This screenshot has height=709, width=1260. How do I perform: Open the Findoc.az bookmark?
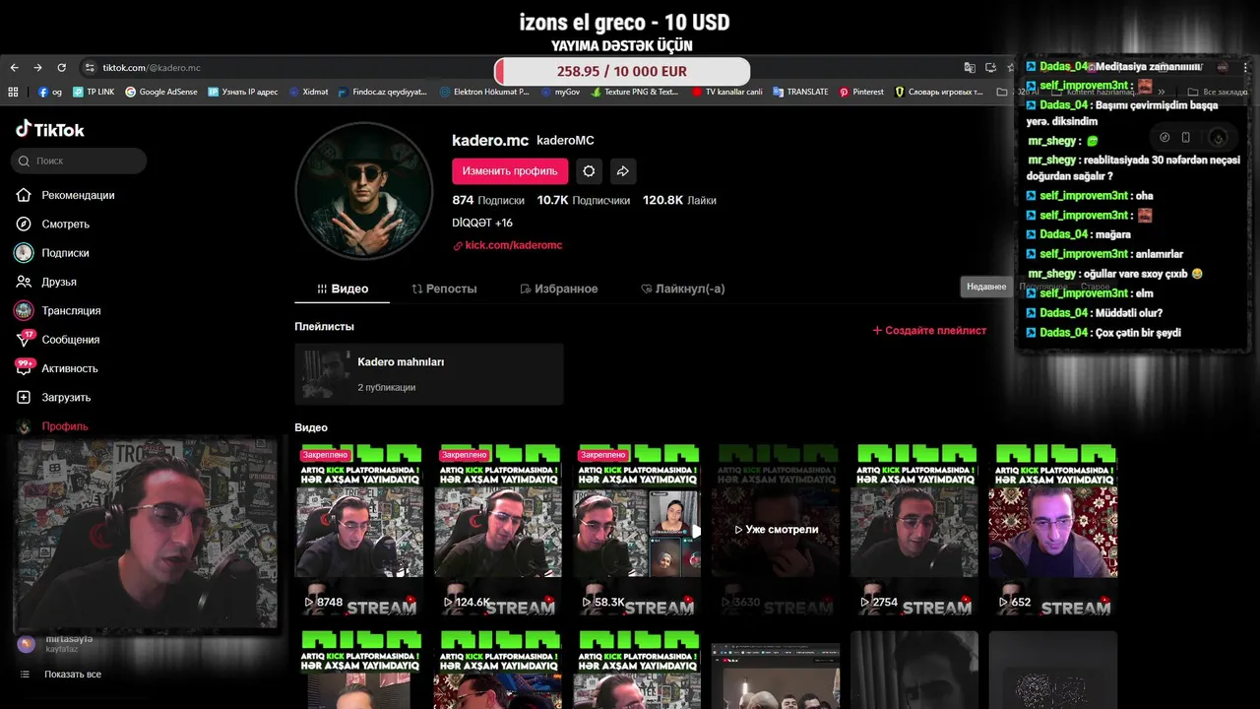(383, 92)
